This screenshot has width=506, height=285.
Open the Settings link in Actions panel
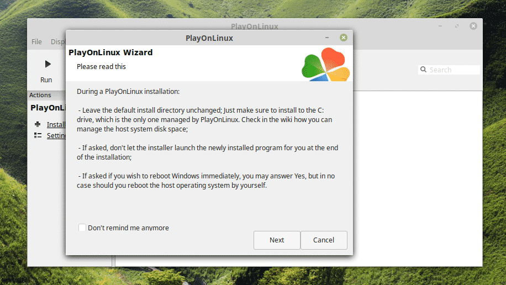[56, 135]
